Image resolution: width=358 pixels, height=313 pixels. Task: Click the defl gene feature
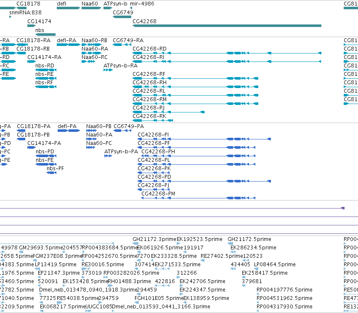tap(69, 8)
